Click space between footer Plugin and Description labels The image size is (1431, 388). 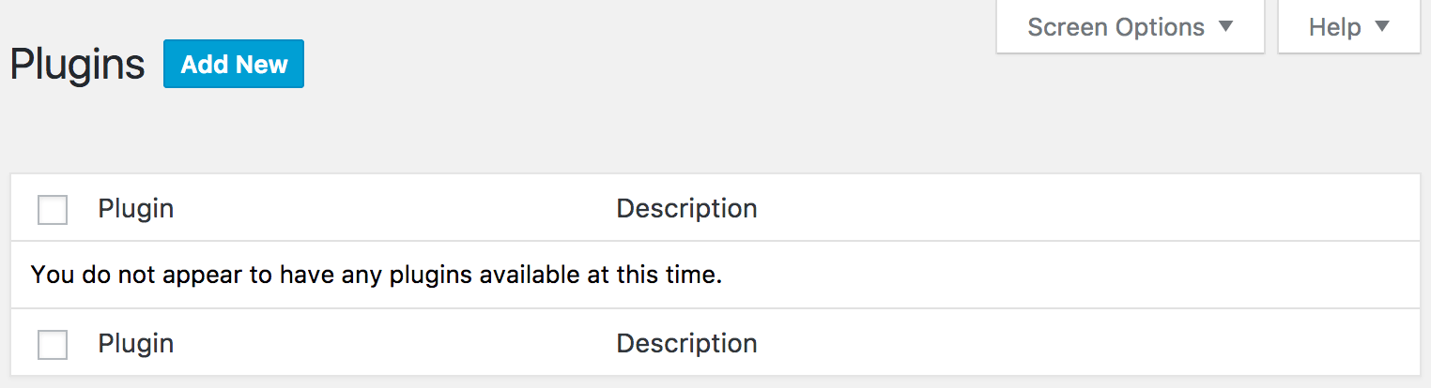pos(394,344)
